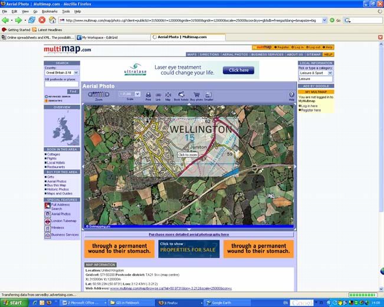
Task: Open Purchase more detailed aerial photography link
Action: 189,235
